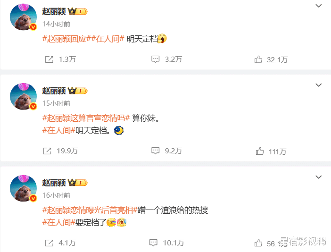Viewport: 331px width, 252px height.
Task: Open #在人间# hashtag in the 15小时前 post
Action: pos(58,131)
